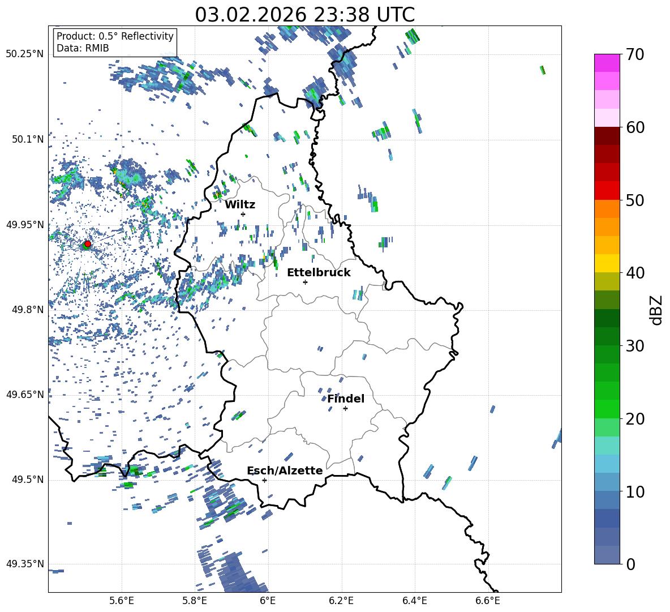The height and width of the screenshot is (612, 670).
Task: Click the Product: 0.5° Reflectivity text
Action: click(x=115, y=36)
